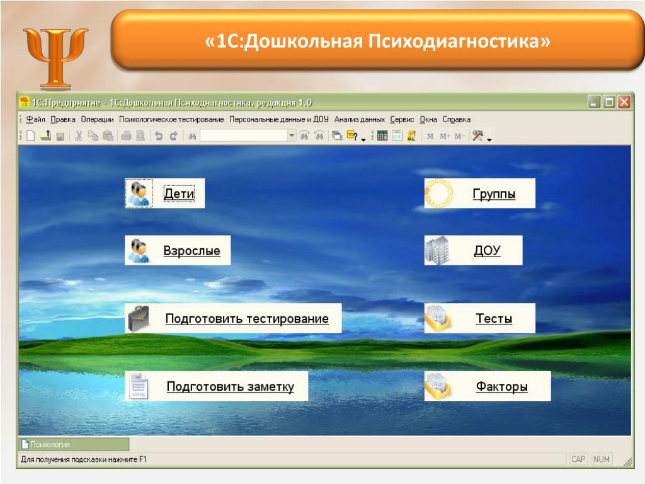
Task: Click the Find next binoculars icon
Action: pos(304,135)
